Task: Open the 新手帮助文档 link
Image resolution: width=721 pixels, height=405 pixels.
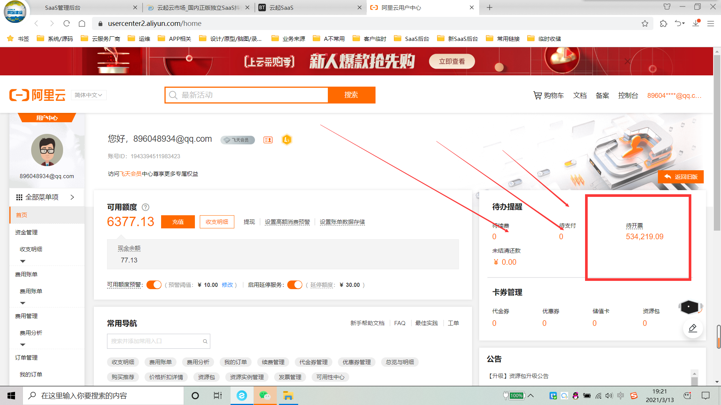Action: (x=367, y=323)
